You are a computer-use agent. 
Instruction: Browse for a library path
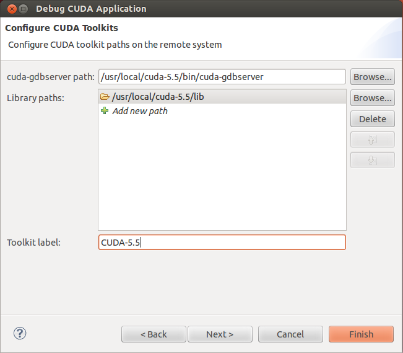click(x=372, y=98)
